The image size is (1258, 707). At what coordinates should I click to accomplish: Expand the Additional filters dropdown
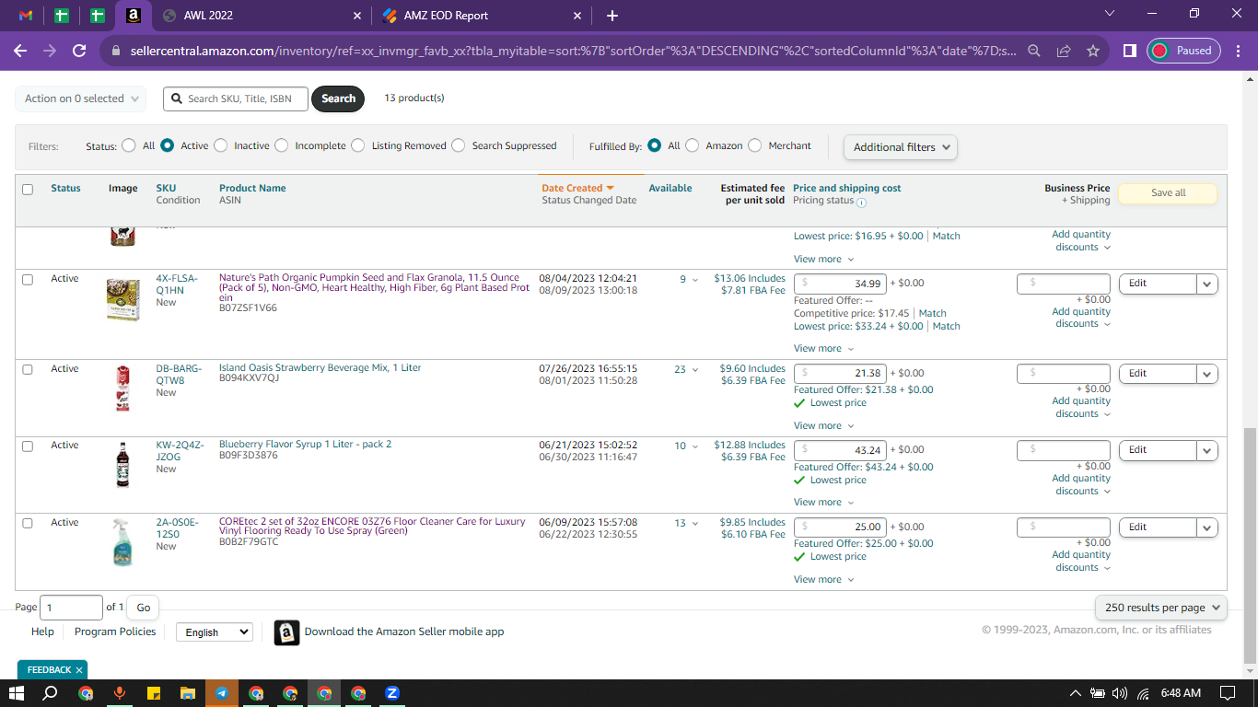[x=901, y=147]
